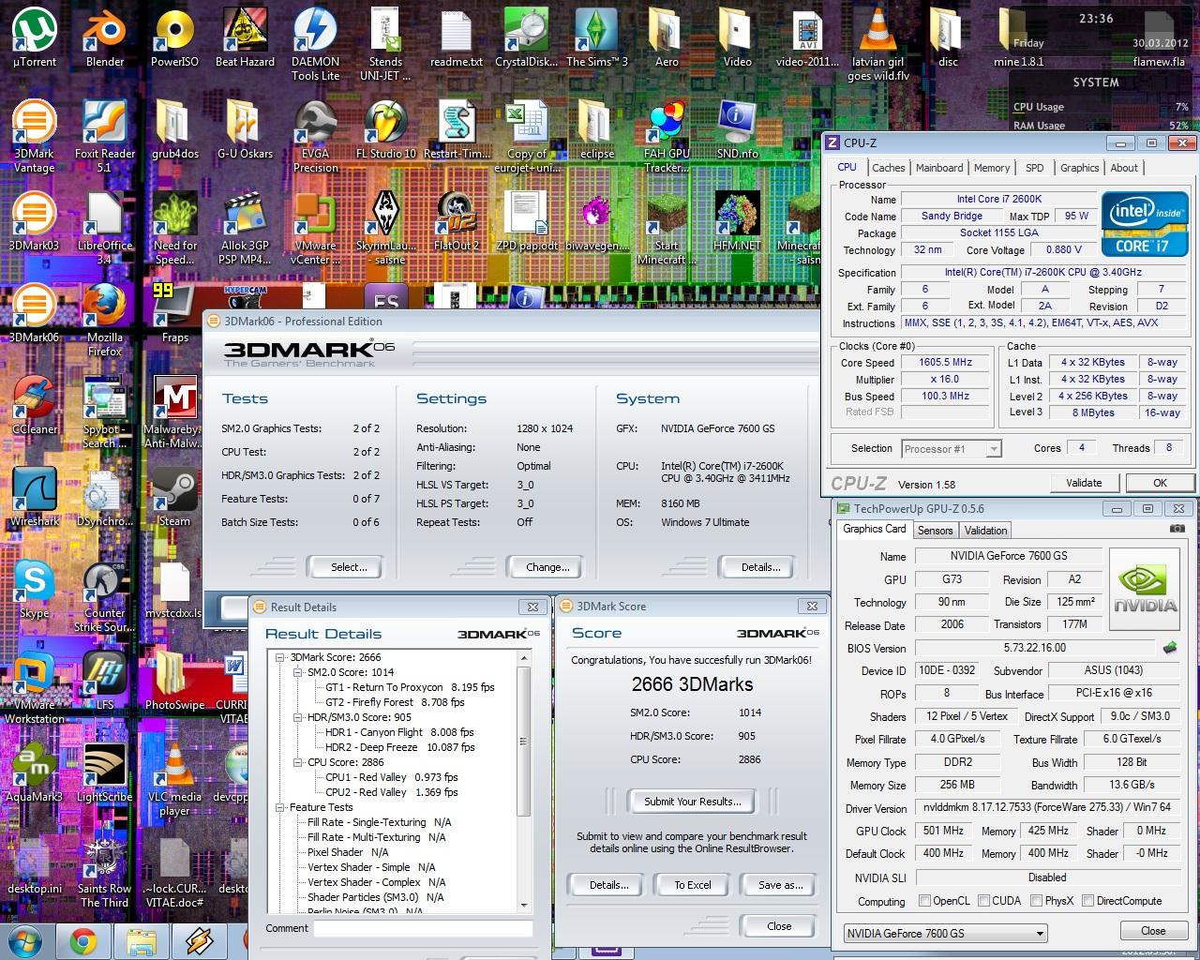Screen dimensions: 1200x960
Task: Open the PowerISO desktop icon
Action: pyautogui.click(x=174, y=38)
